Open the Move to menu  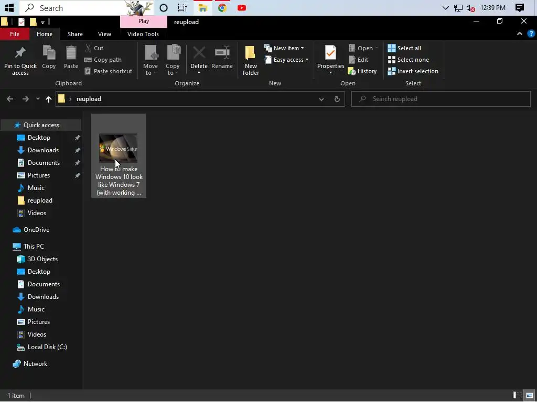pyautogui.click(x=151, y=60)
